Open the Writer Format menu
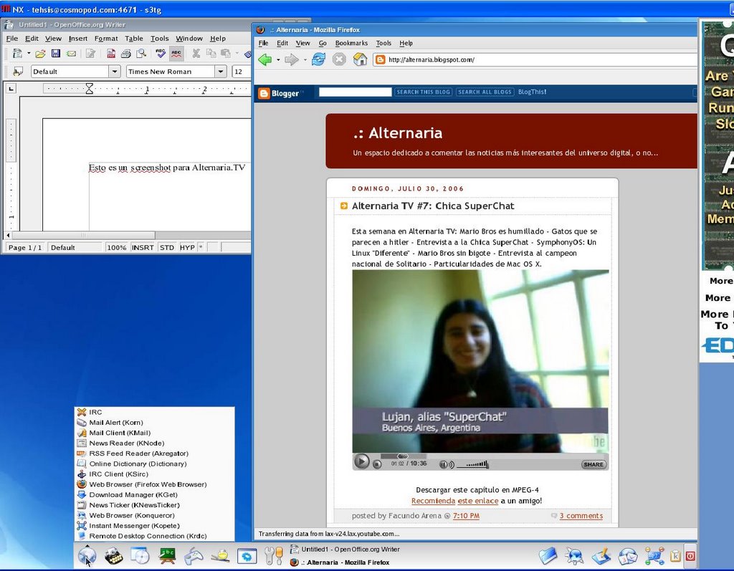This screenshot has width=734, height=571. [x=106, y=39]
